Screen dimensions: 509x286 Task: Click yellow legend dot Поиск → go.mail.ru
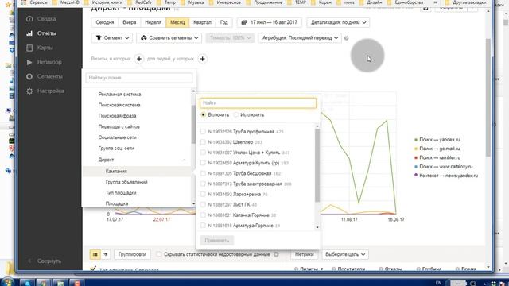pos(416,149)
